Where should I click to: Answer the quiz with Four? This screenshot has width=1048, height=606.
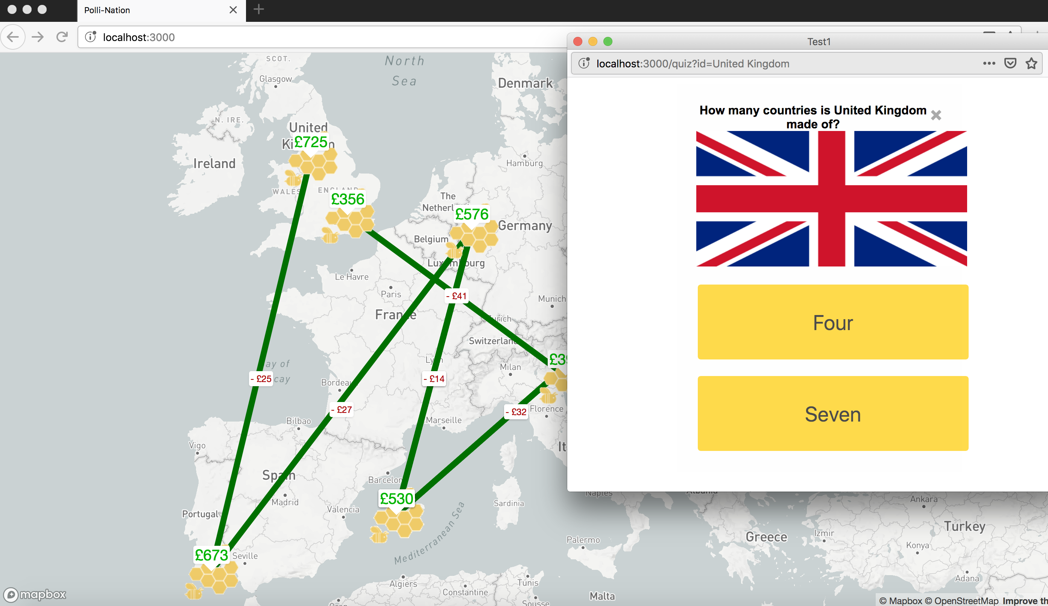(x=832, y=322)
